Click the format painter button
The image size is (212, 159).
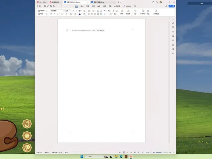pyautogui.click(x=41, y=11)
